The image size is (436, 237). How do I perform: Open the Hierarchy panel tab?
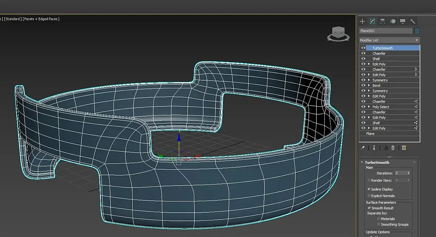click(x=383, y=21)
